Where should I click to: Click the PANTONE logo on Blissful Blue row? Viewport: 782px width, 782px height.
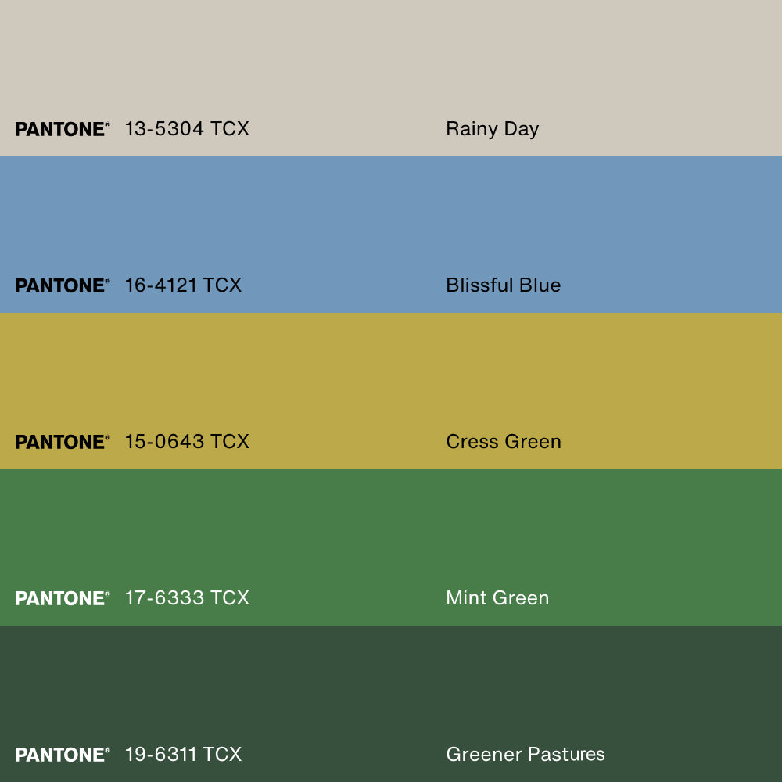click(63, 285)
